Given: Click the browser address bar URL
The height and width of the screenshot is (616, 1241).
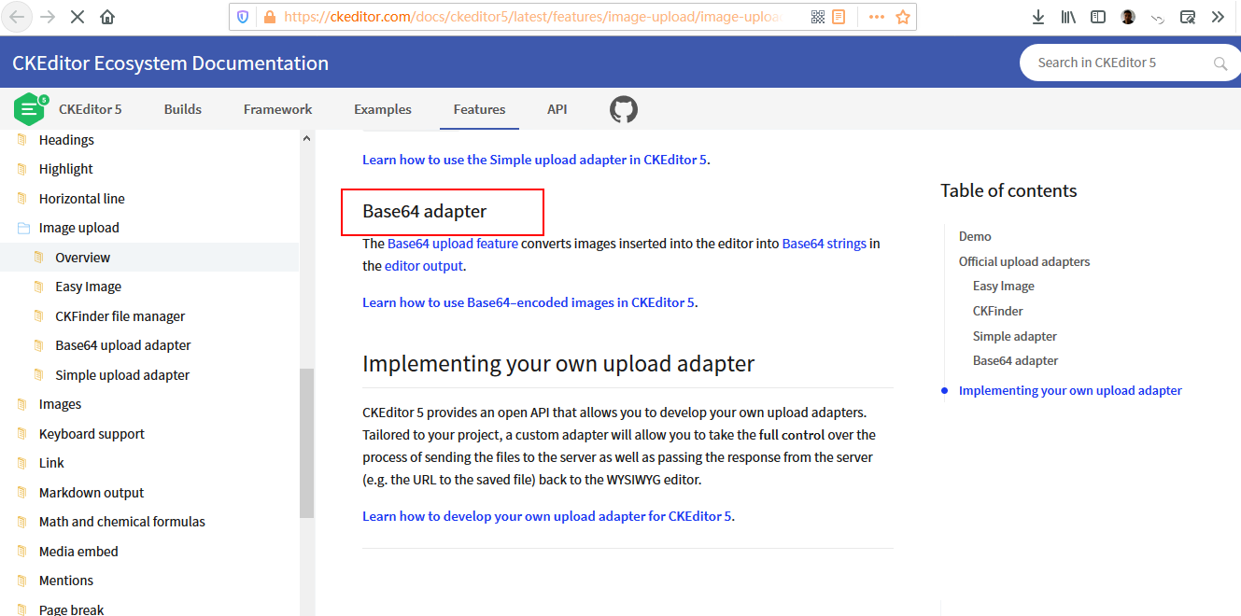Looking at the screenshot, I should point(530,17).
